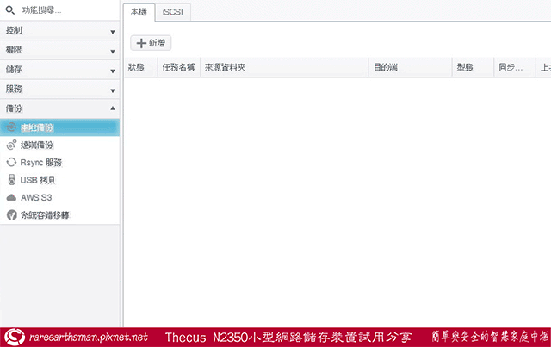Collapse the 備份 section
The height and width of the screenshot is (347, 551).
coord(113,108)
